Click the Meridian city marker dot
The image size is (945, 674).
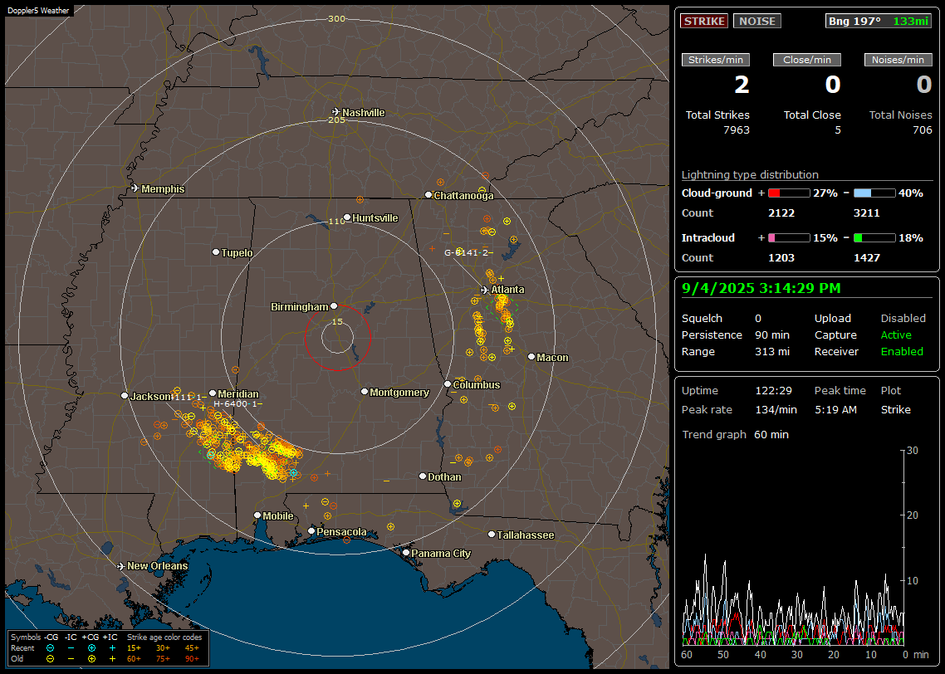pos(212,393)
